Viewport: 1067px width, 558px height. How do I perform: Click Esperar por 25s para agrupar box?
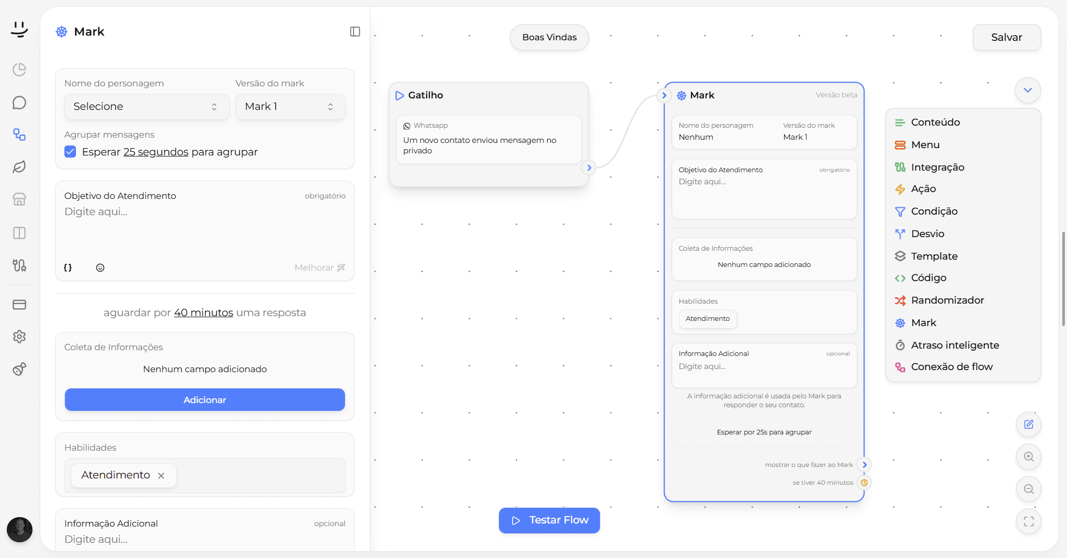tap(764, 432)
